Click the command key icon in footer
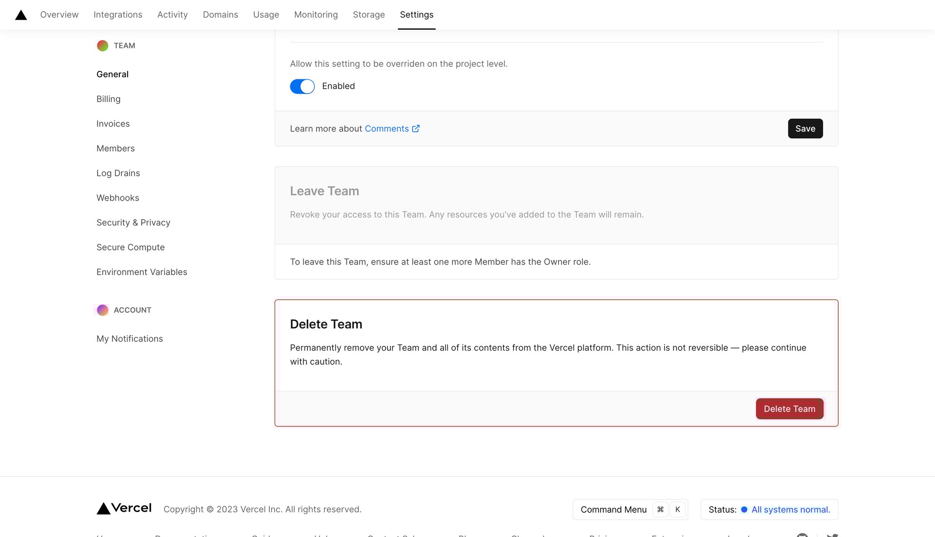This screenshot has height=537, width=935. 660,510
